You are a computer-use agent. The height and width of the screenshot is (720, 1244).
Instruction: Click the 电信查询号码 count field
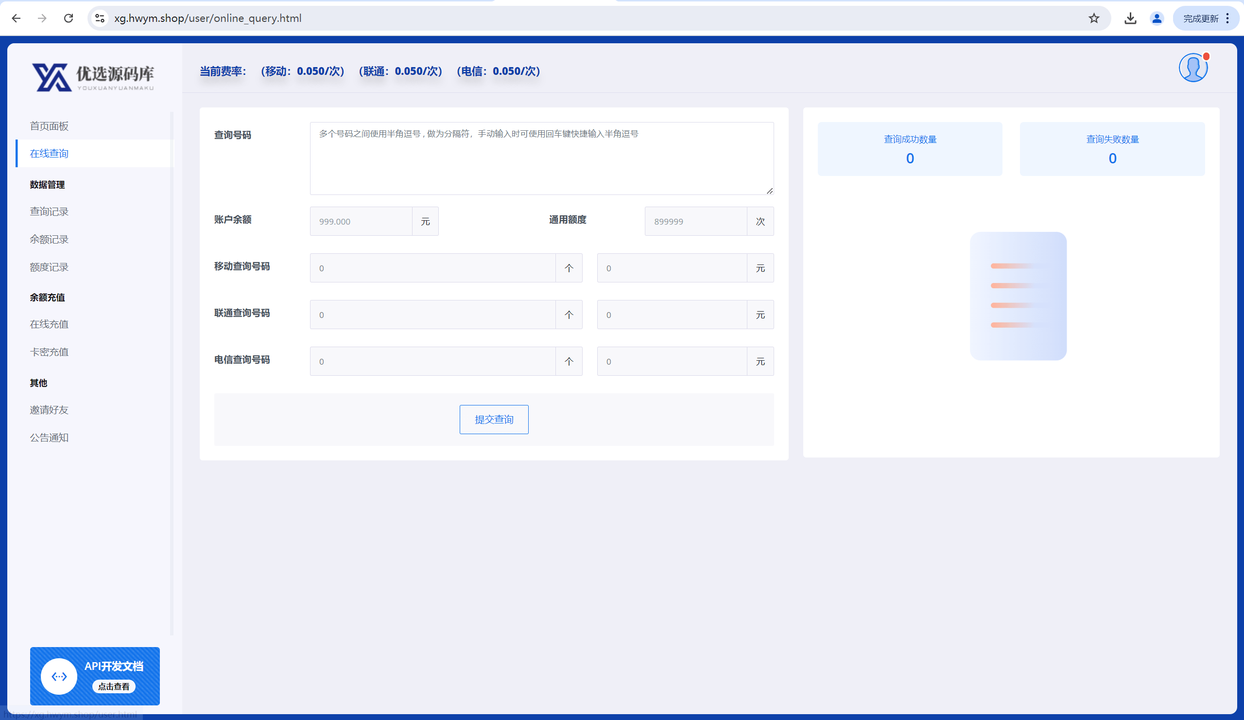pyautogui.click(x=432, y=362)
